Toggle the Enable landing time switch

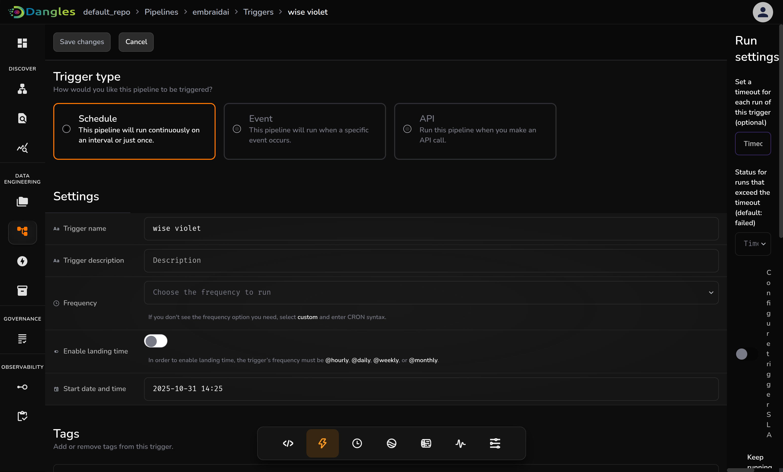(155, 341)
